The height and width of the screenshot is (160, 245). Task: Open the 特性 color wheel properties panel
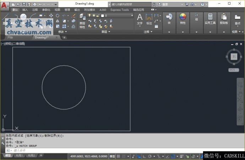pos(183,17)
